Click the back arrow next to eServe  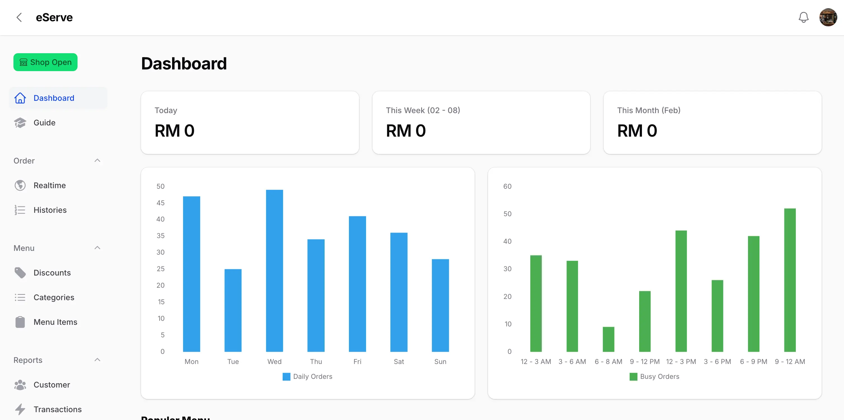click(x=19, y=17)
